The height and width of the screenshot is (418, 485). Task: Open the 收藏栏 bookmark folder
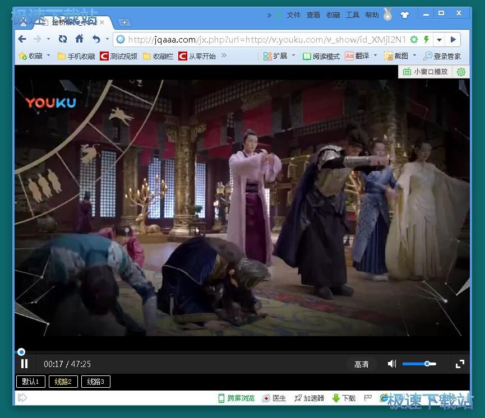pos(158,56)
